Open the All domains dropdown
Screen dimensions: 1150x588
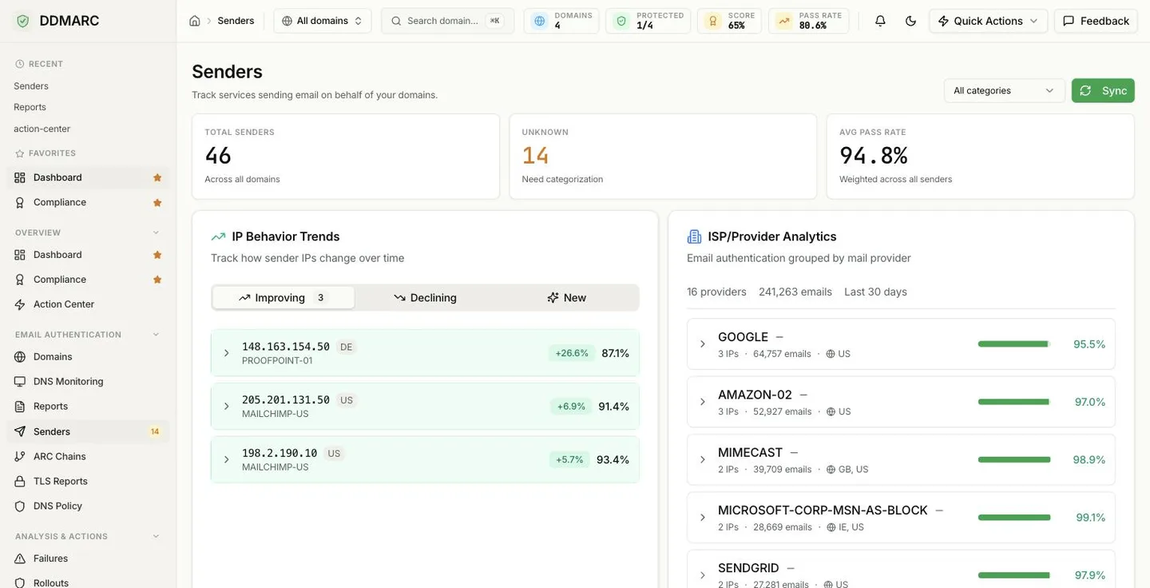point(323,21)
